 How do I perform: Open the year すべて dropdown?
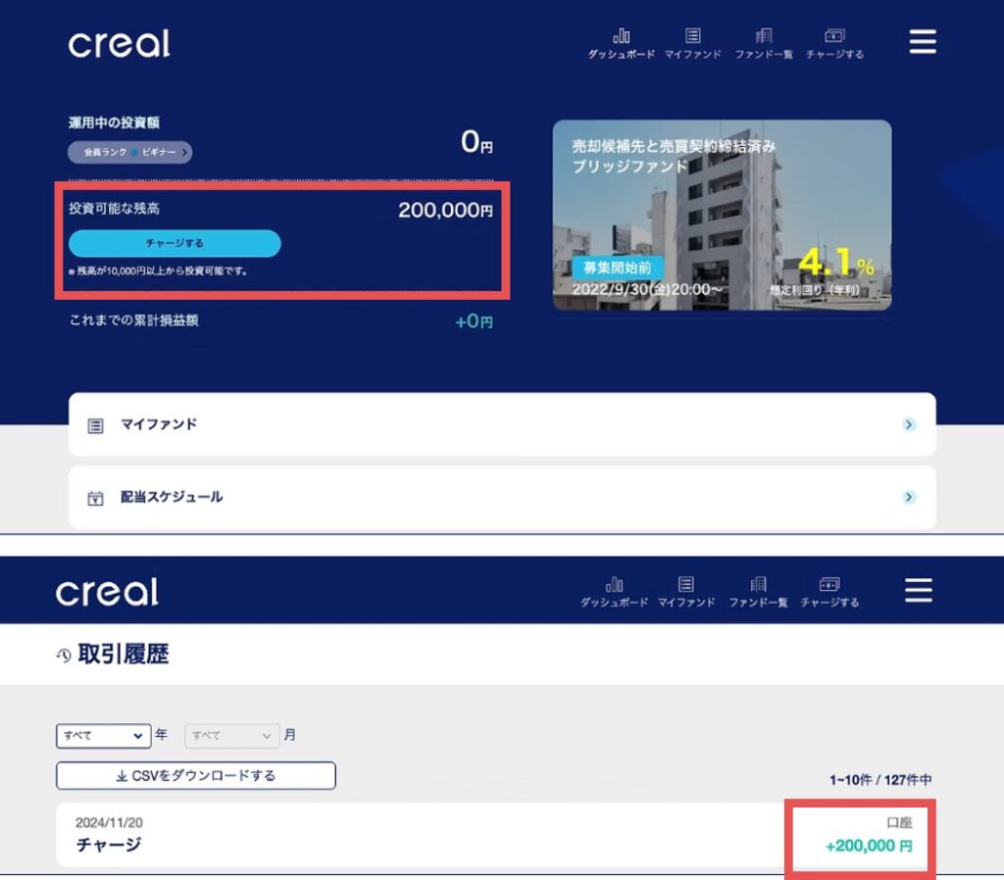[103, 735]
